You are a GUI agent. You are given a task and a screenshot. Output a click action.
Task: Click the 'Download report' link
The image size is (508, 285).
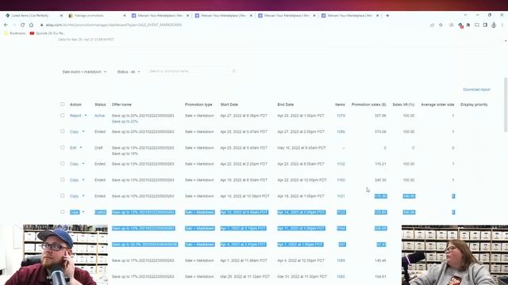476,89
